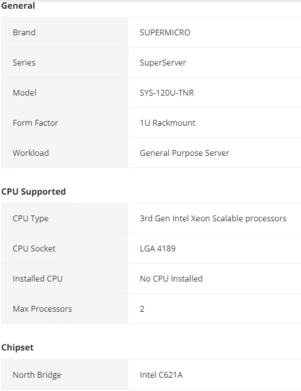Click the Brand label cell

[65, 32]
